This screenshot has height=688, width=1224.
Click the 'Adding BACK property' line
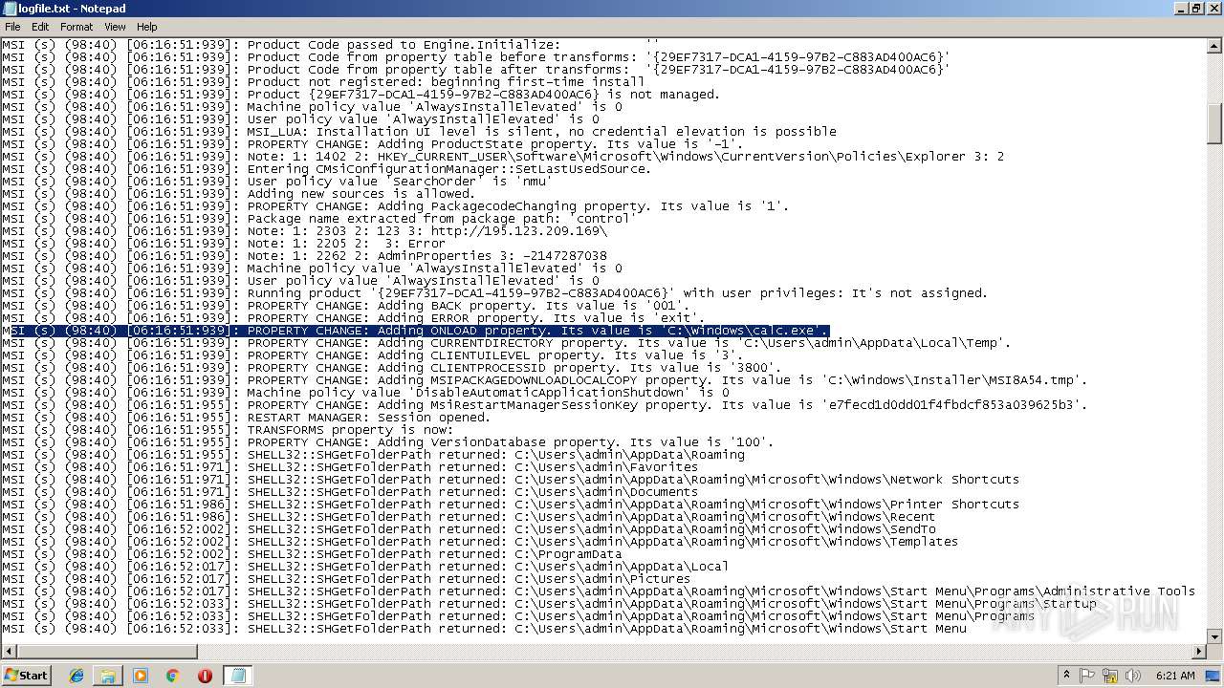(345, 306)
